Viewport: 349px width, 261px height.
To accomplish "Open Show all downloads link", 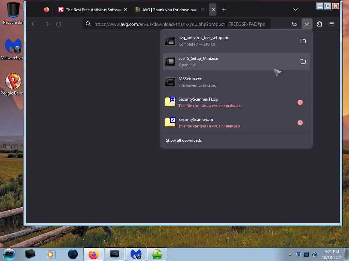I will 184,140.
